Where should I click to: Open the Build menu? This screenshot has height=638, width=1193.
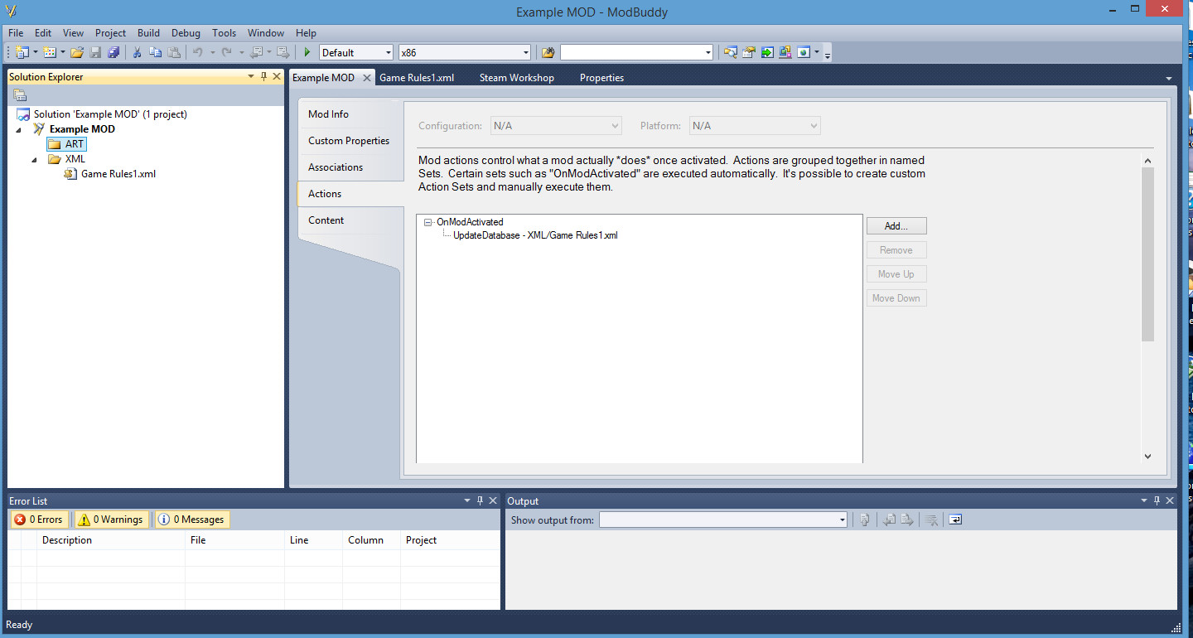[148, 33]
